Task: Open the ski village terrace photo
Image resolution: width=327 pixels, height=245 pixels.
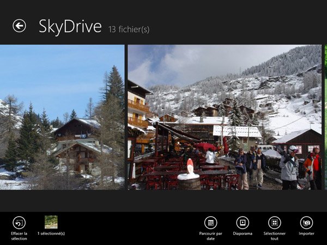Action: (225, 117)
